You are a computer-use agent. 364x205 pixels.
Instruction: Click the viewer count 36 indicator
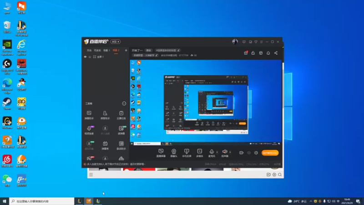coord(194,55)
